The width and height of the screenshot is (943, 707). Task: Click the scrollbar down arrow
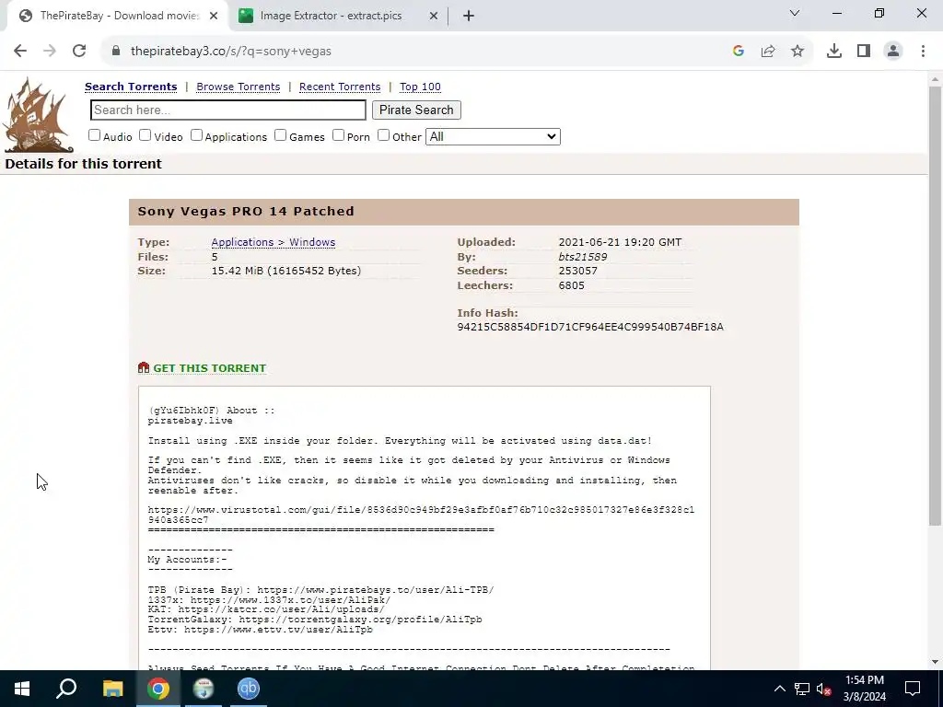click(935, 662)
